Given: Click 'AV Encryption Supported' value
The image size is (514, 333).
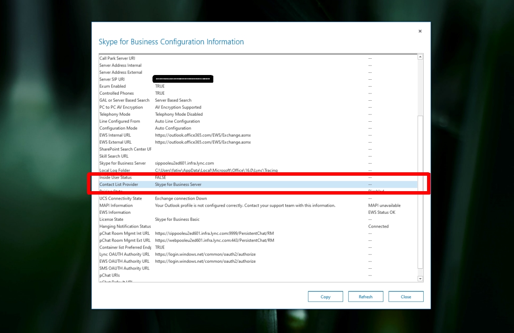Looking at the screenshot, I should 178,107.
